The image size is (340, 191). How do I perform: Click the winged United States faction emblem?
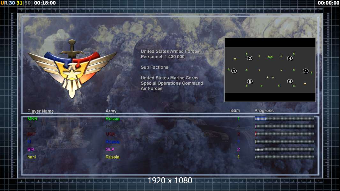(x=72, y=69)
